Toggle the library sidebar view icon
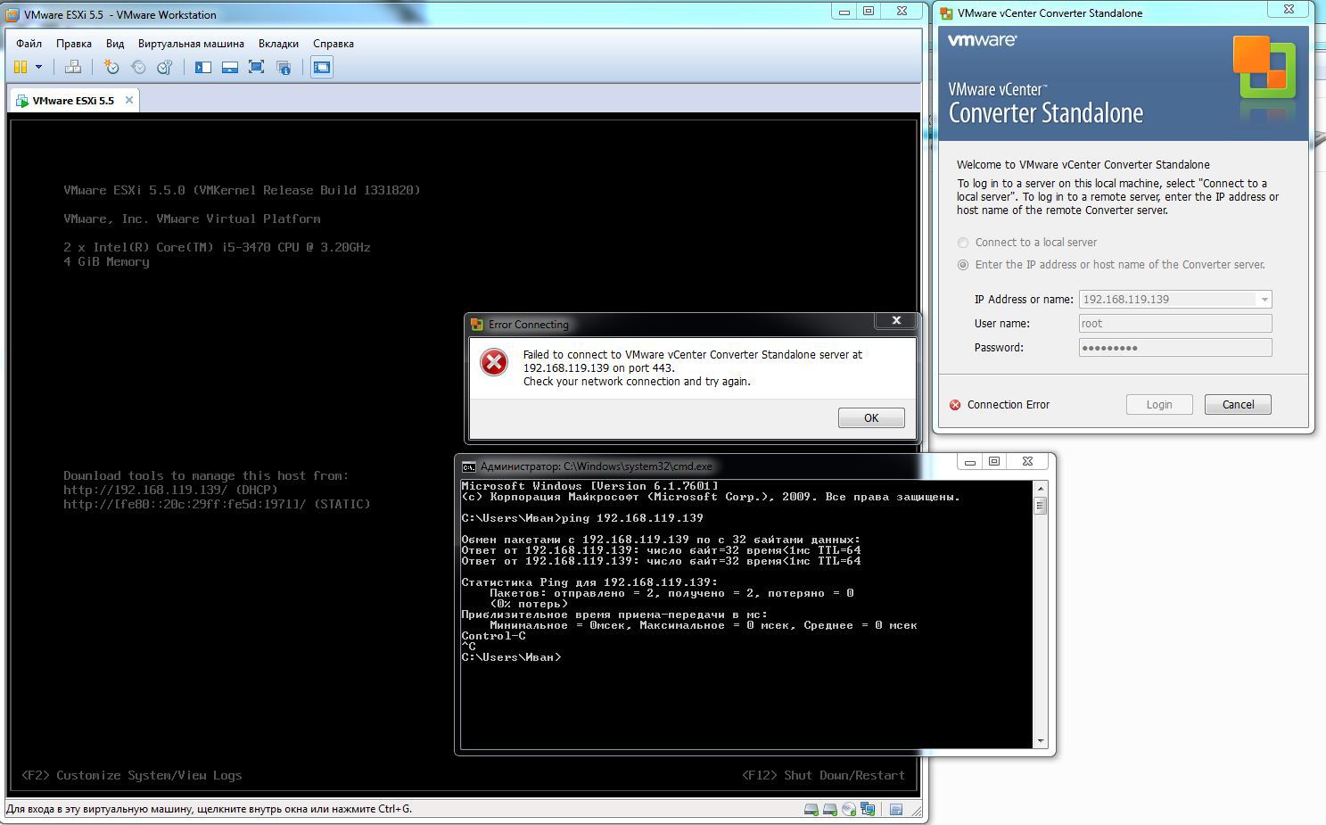Viewport: 1326px width, 825px height. tap(203, 67)
